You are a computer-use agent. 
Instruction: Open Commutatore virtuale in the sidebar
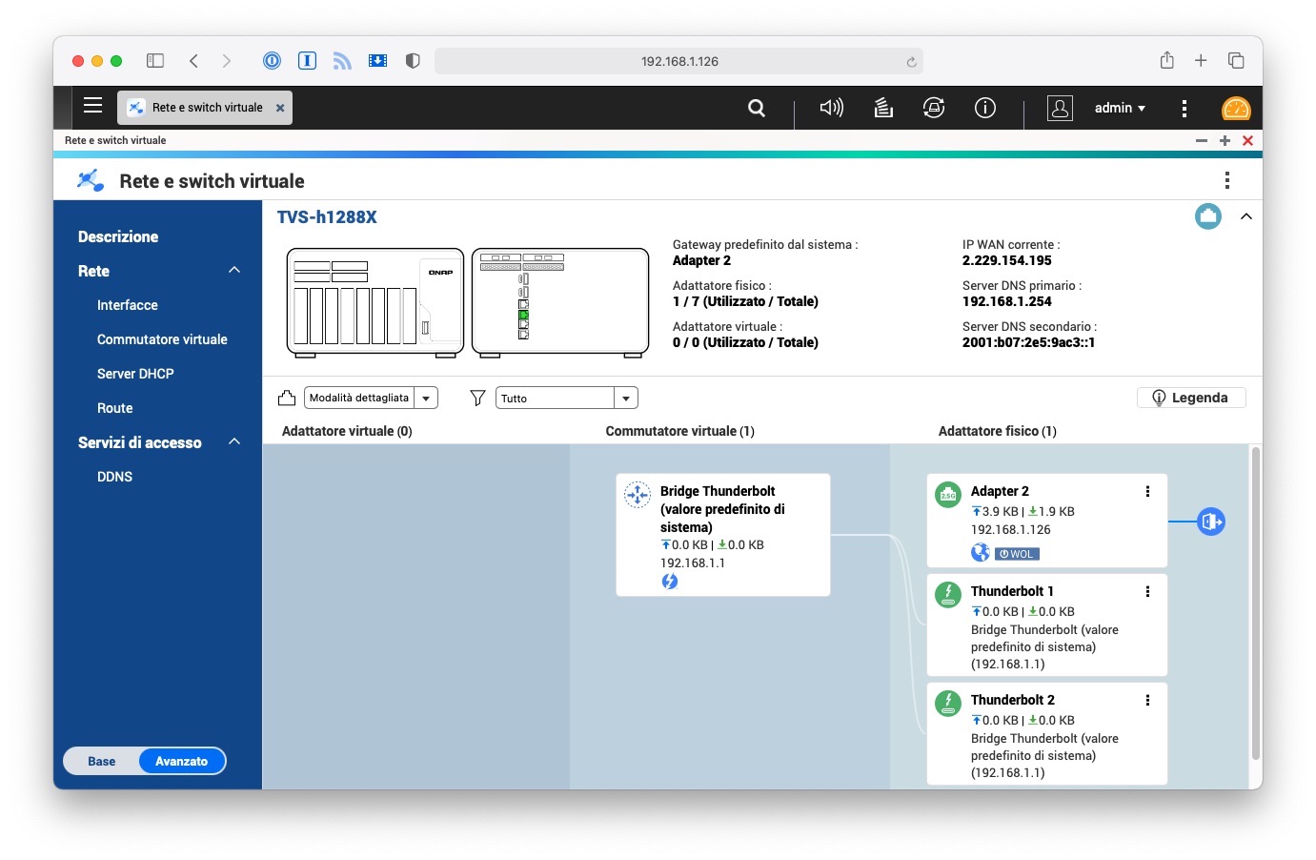tap(162, 339)
